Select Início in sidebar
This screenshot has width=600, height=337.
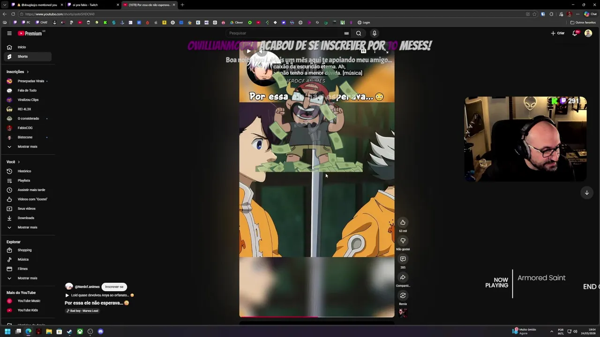[27, 47]
